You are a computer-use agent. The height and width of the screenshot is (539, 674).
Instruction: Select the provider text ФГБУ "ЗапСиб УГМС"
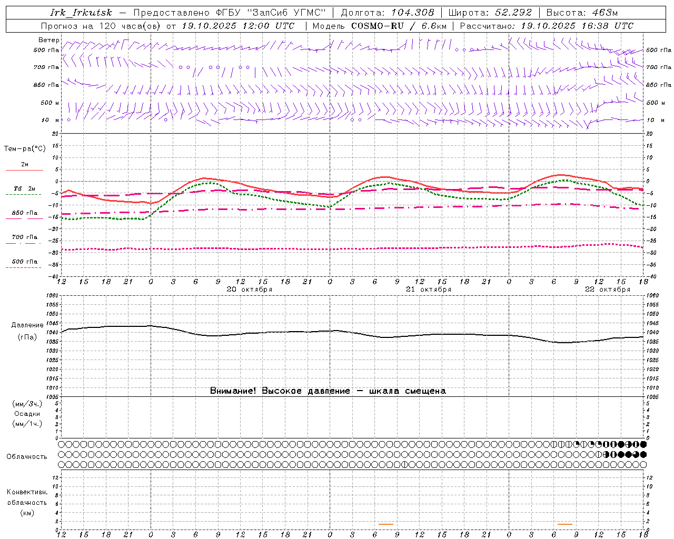tap(271, 13)
